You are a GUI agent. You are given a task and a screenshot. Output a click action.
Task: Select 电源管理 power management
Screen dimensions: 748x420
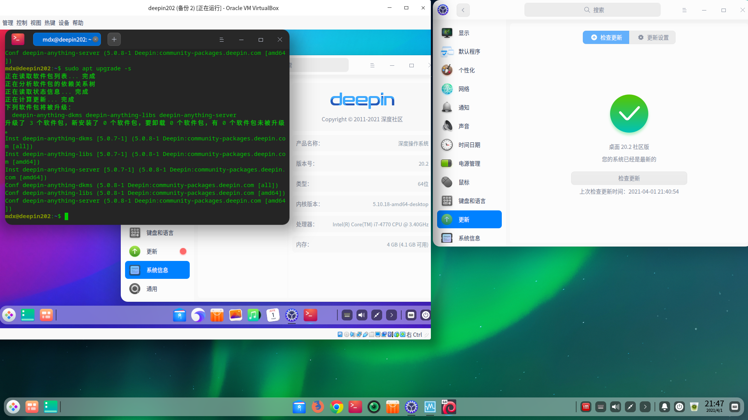point(469,164)
